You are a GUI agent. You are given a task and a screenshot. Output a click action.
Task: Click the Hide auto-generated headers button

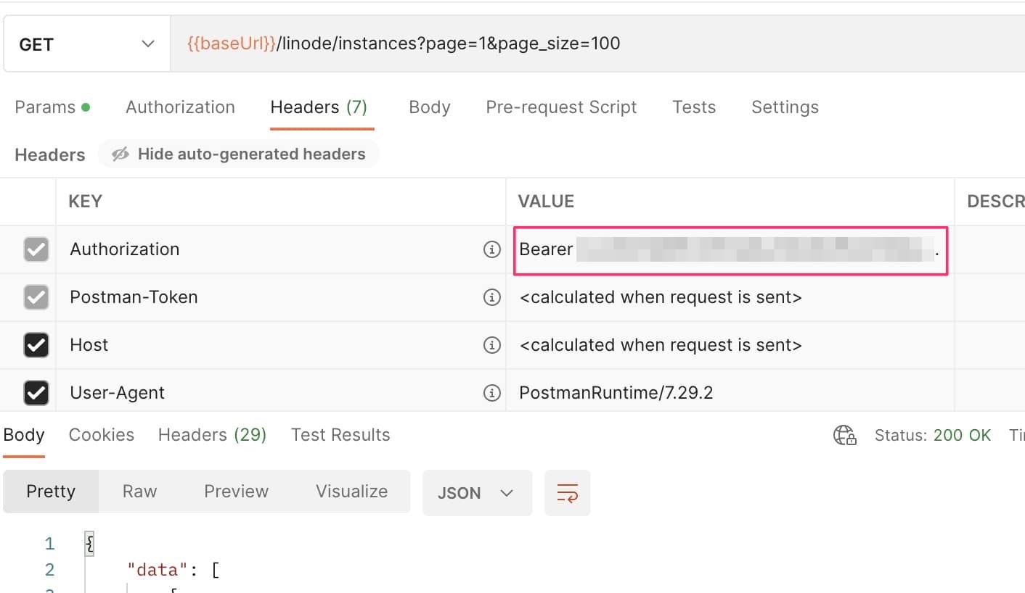click(x=239, y=154)
